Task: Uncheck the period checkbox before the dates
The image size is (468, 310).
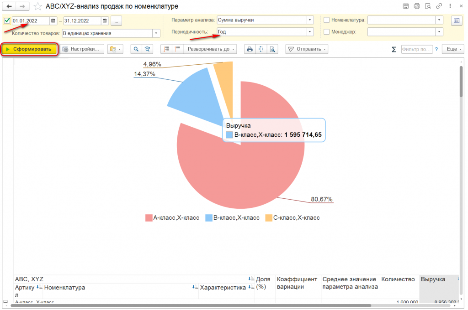Action: point(7,21)
